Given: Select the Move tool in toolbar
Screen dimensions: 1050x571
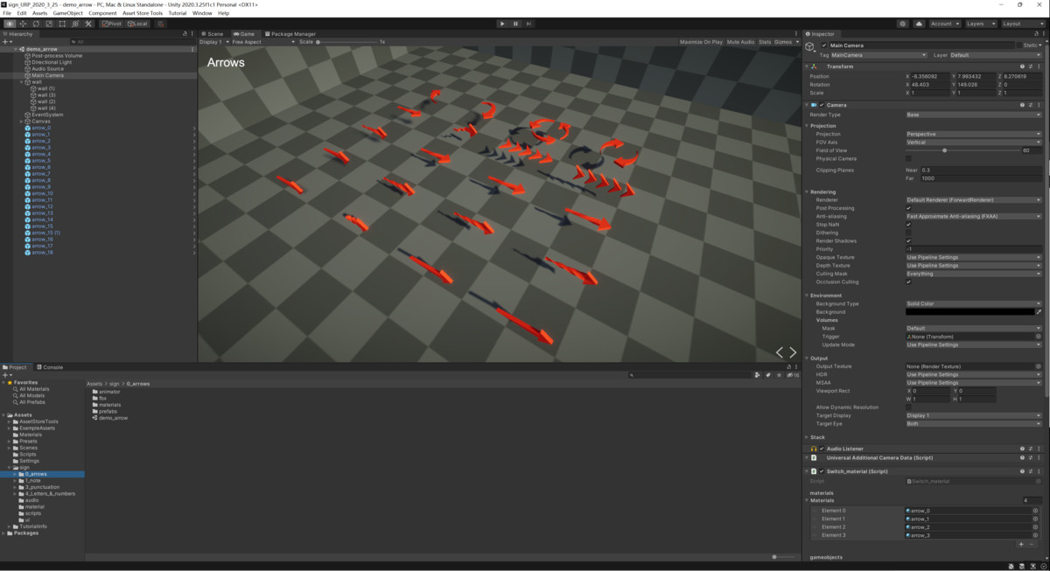Looking at the screenshot, I should coord(23,24).
